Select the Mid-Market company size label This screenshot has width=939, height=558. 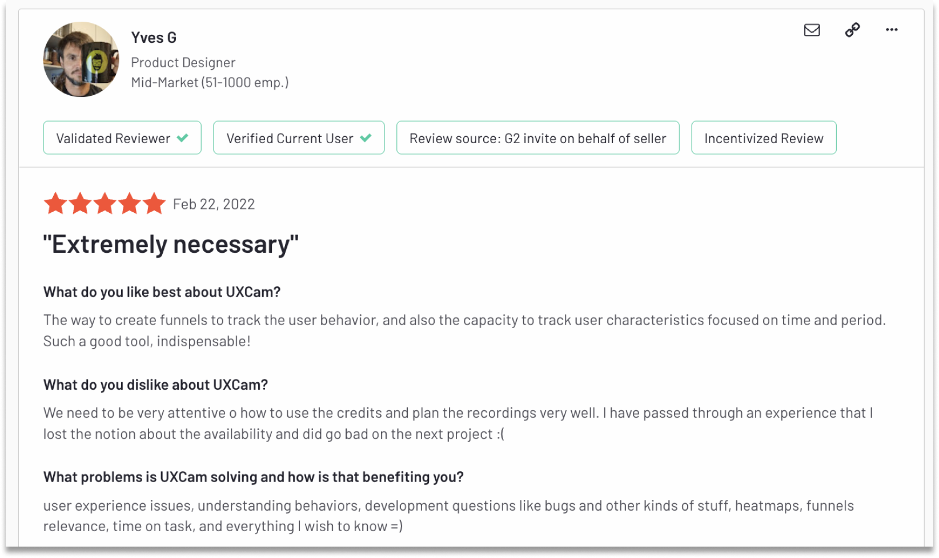pyautogui.click(x=210, y=82)
